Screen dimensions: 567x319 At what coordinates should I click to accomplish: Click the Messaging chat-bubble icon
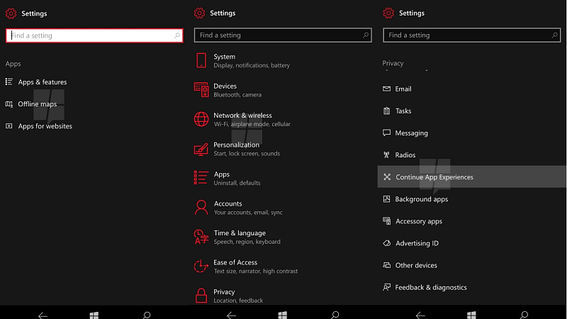(386, 133)
